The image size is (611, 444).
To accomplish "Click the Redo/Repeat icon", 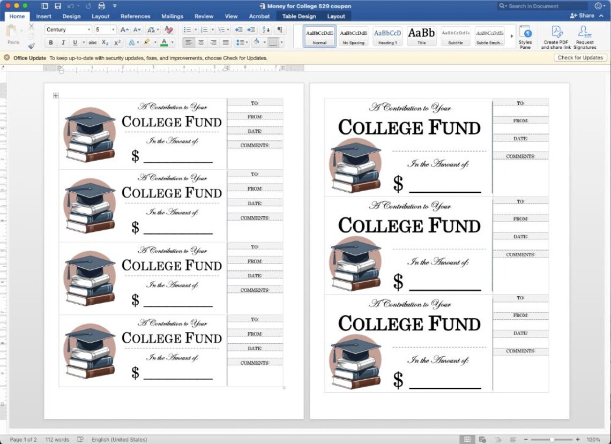I will [x=88, y=6].
